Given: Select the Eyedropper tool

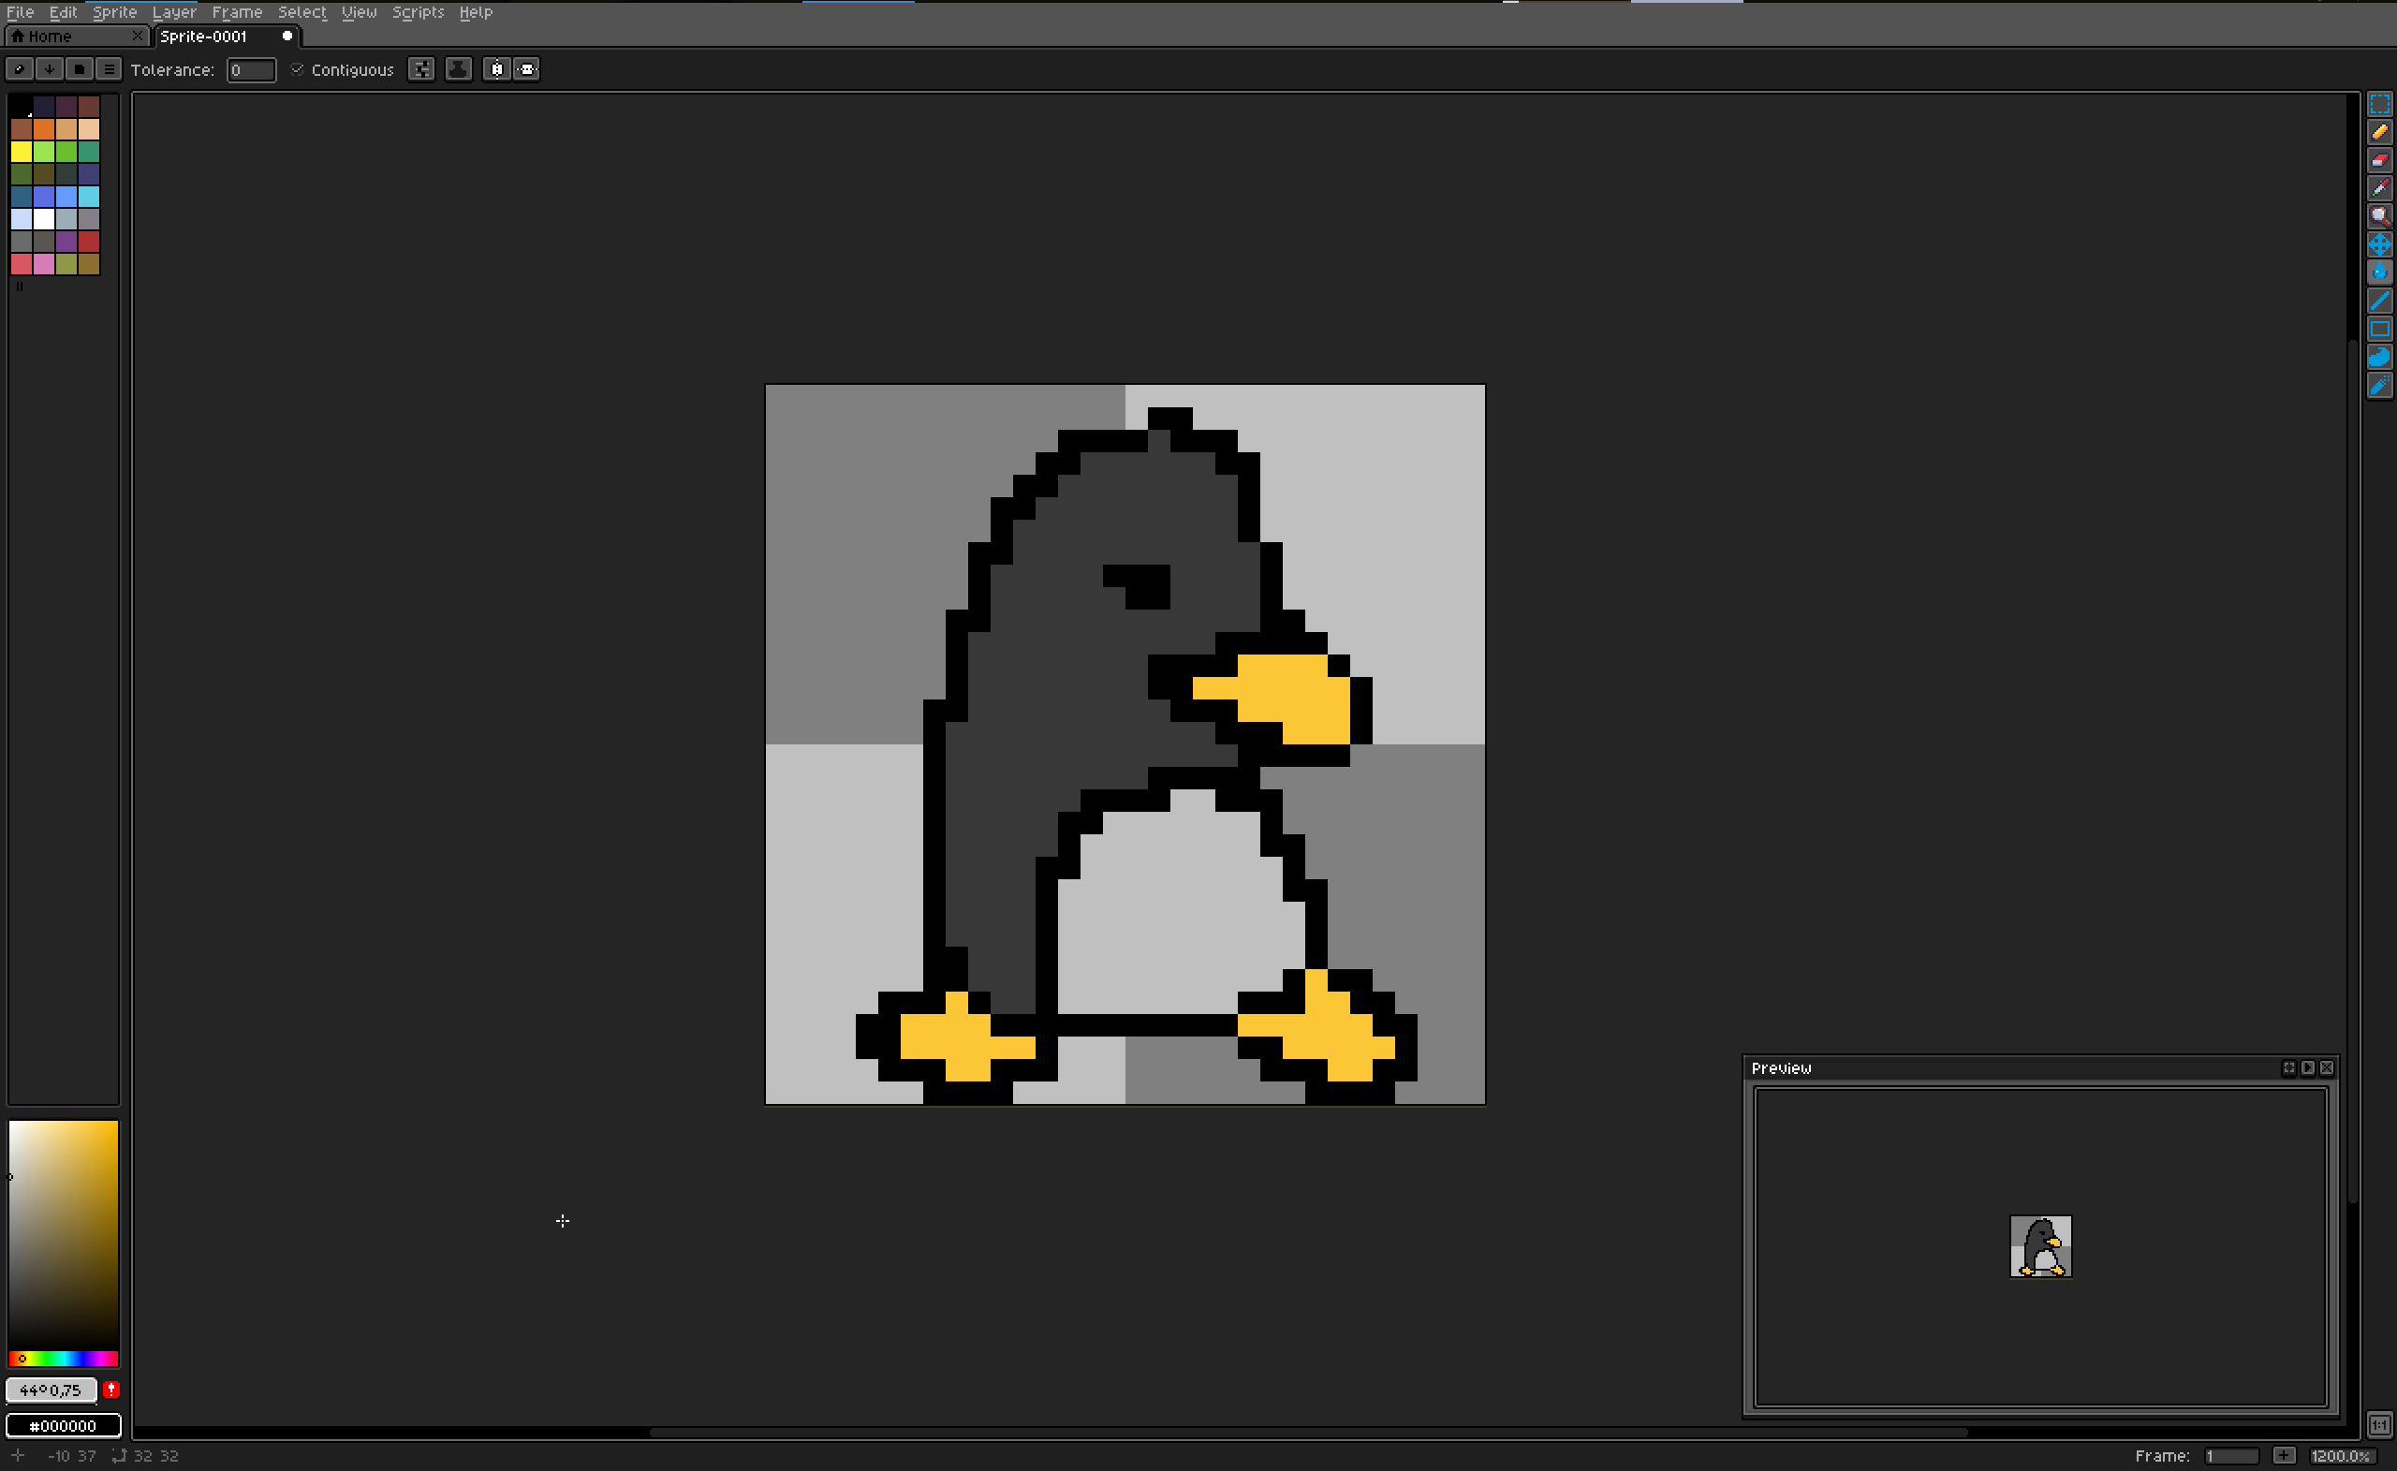Looking at the screenshot, I should (2379, 189).
